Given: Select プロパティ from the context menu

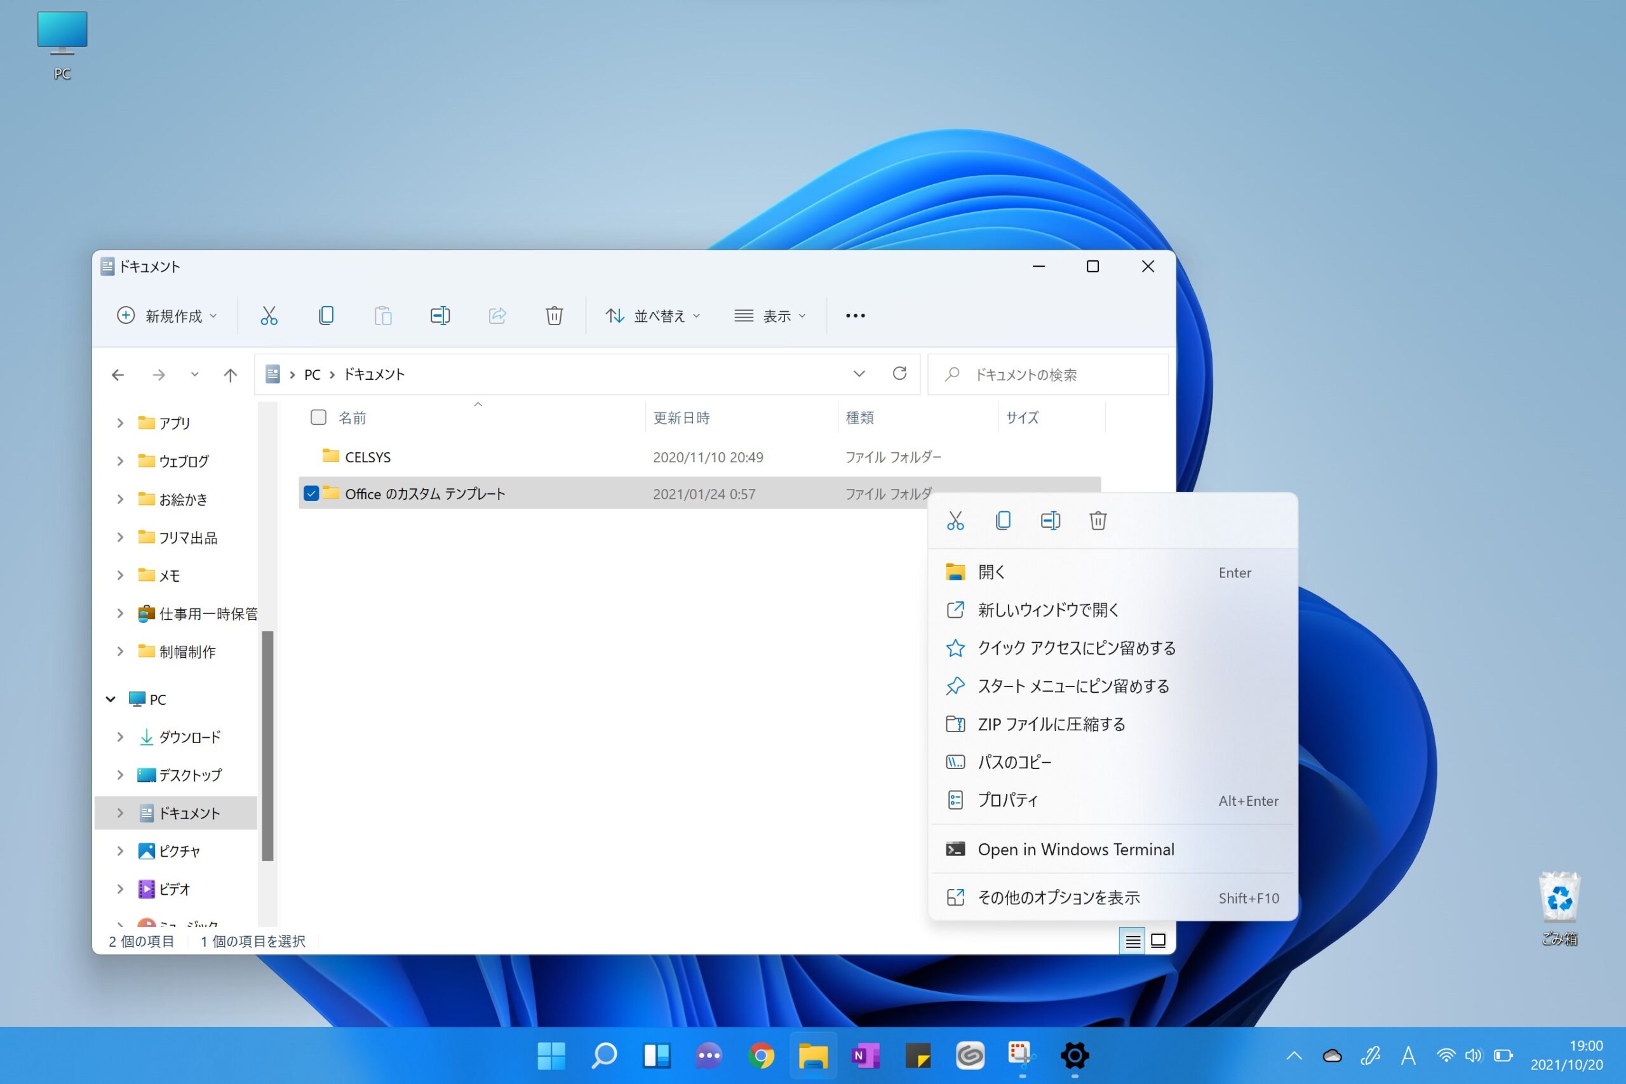Looking at the screenshot, I should click(1007, 801).
